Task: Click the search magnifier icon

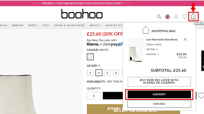Action: pyautogui.click(x=159, y=17)
